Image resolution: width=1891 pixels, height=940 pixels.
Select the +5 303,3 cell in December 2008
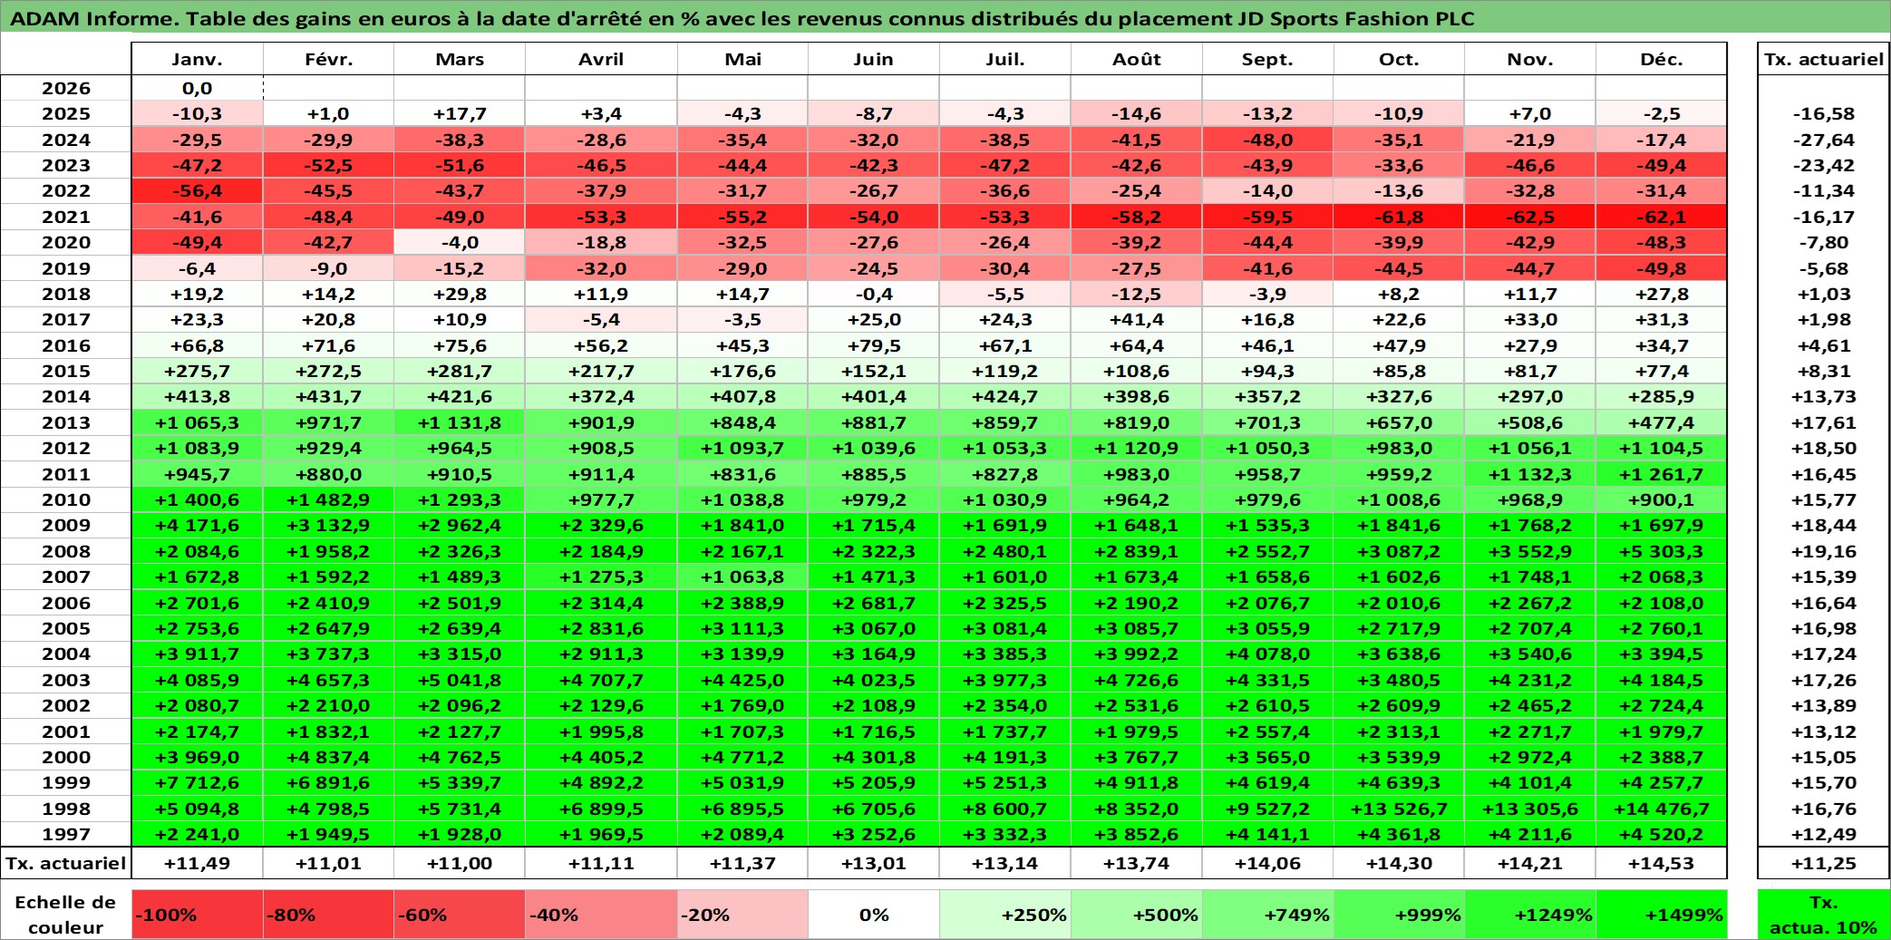point(1661,551)
